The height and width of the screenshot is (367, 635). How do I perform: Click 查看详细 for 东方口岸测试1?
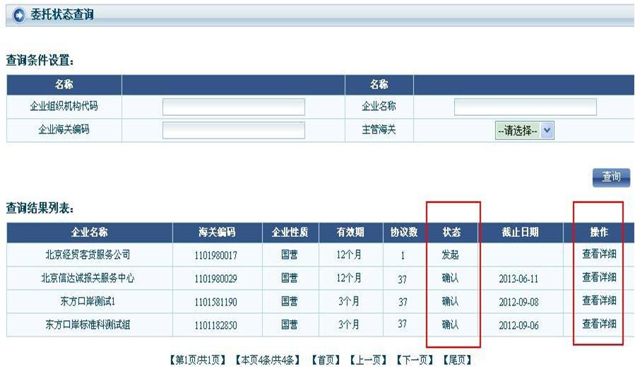[x=599, y=301]
